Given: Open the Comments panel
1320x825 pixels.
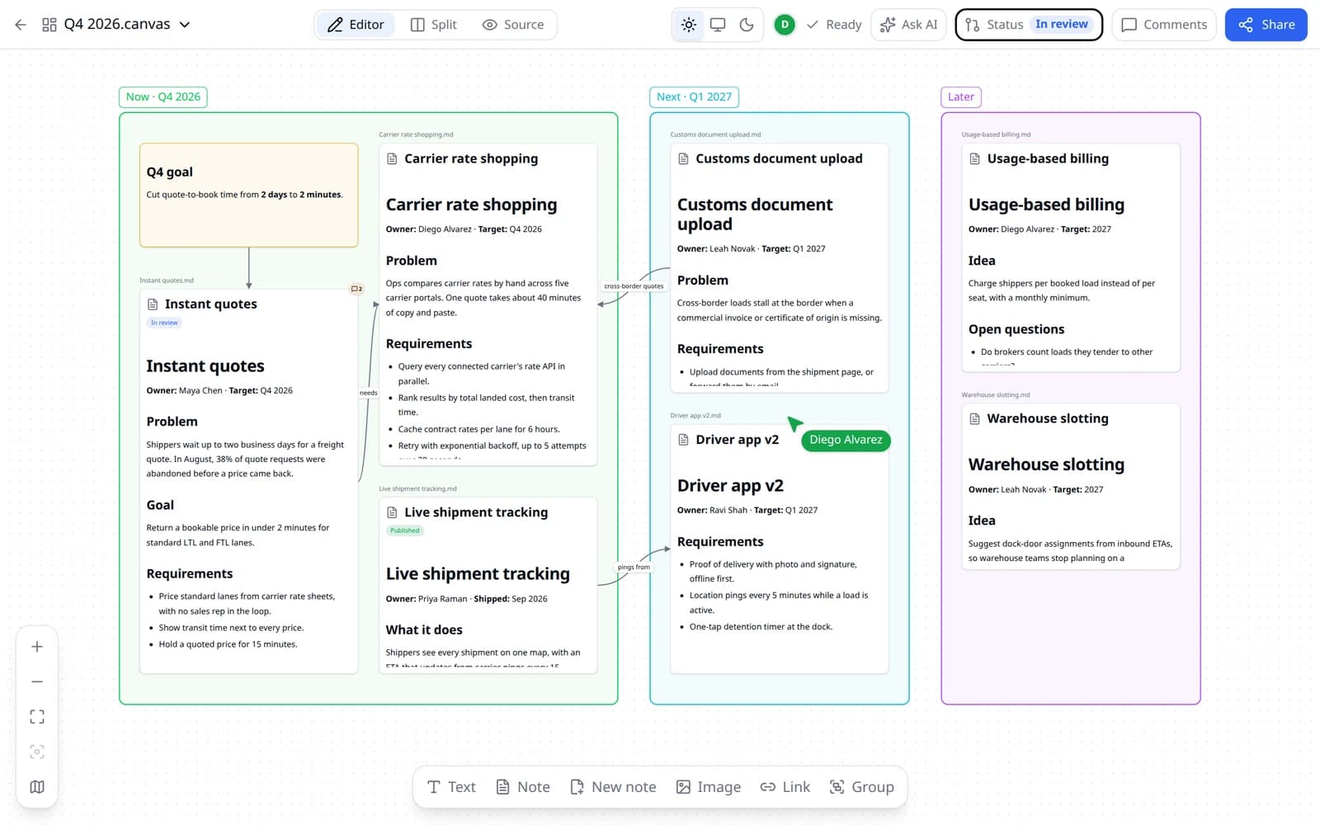Looking at the screenshot, I should pyautogui.click(x=1164, y=25).
